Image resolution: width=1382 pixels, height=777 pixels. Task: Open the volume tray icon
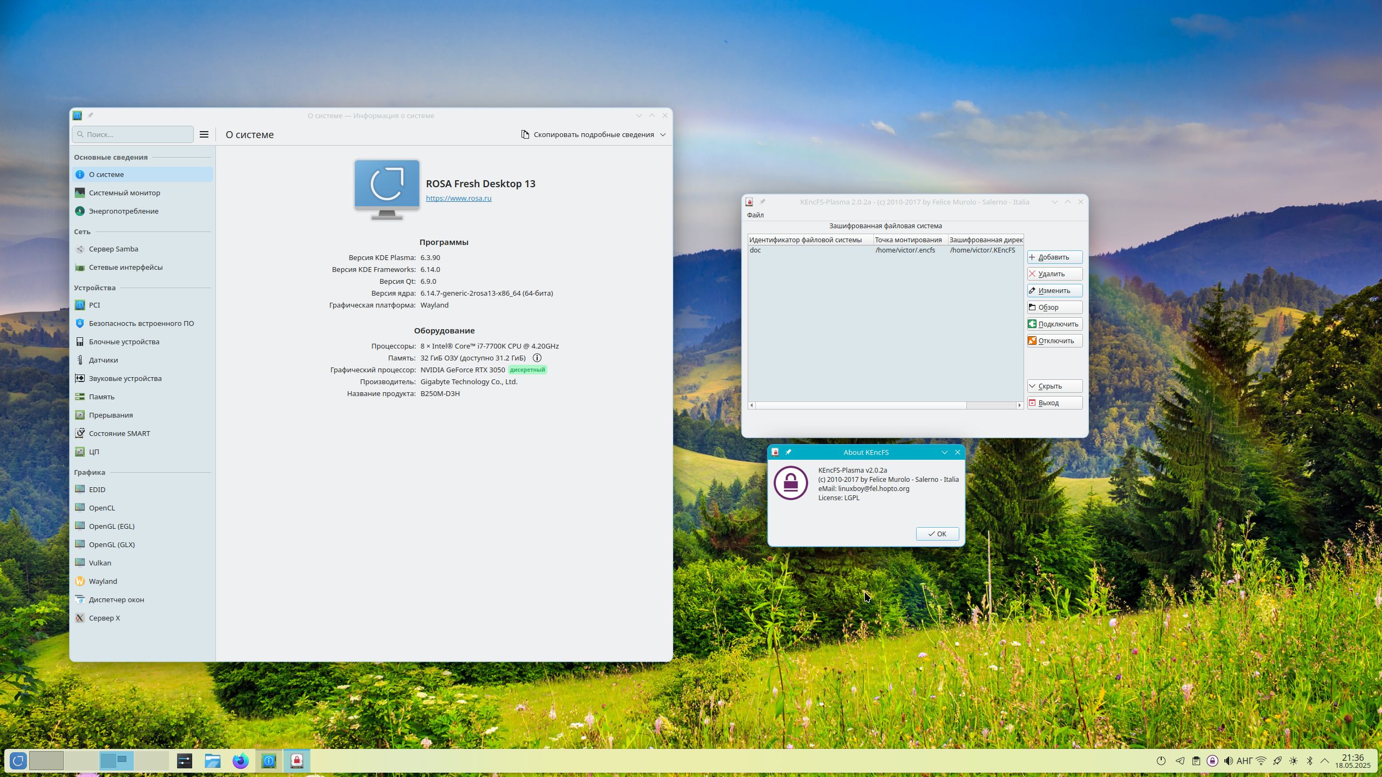[x=1228, y=761]
